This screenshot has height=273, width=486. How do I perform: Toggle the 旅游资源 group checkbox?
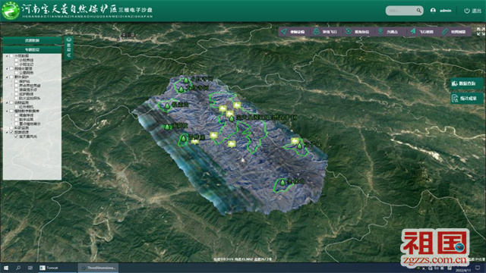[x=11, y=132]
